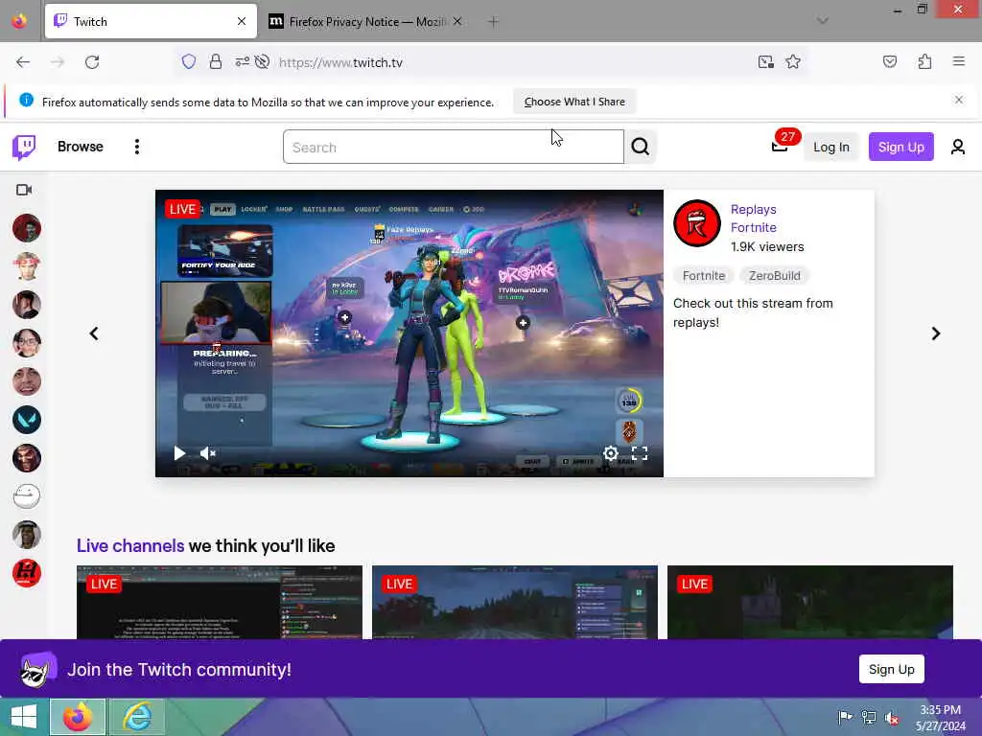Screen dimensions: 982x736
Task: Open the second sidebar channel avatar
Action: pos(27,266)
